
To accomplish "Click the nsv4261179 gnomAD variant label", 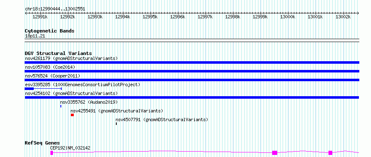I will [x=71, y=58].
